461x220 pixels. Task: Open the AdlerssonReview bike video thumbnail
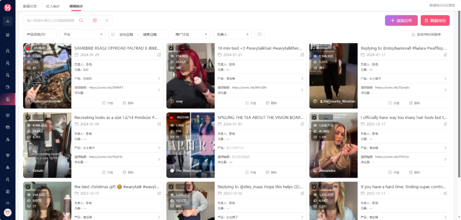tap(47, 76)
